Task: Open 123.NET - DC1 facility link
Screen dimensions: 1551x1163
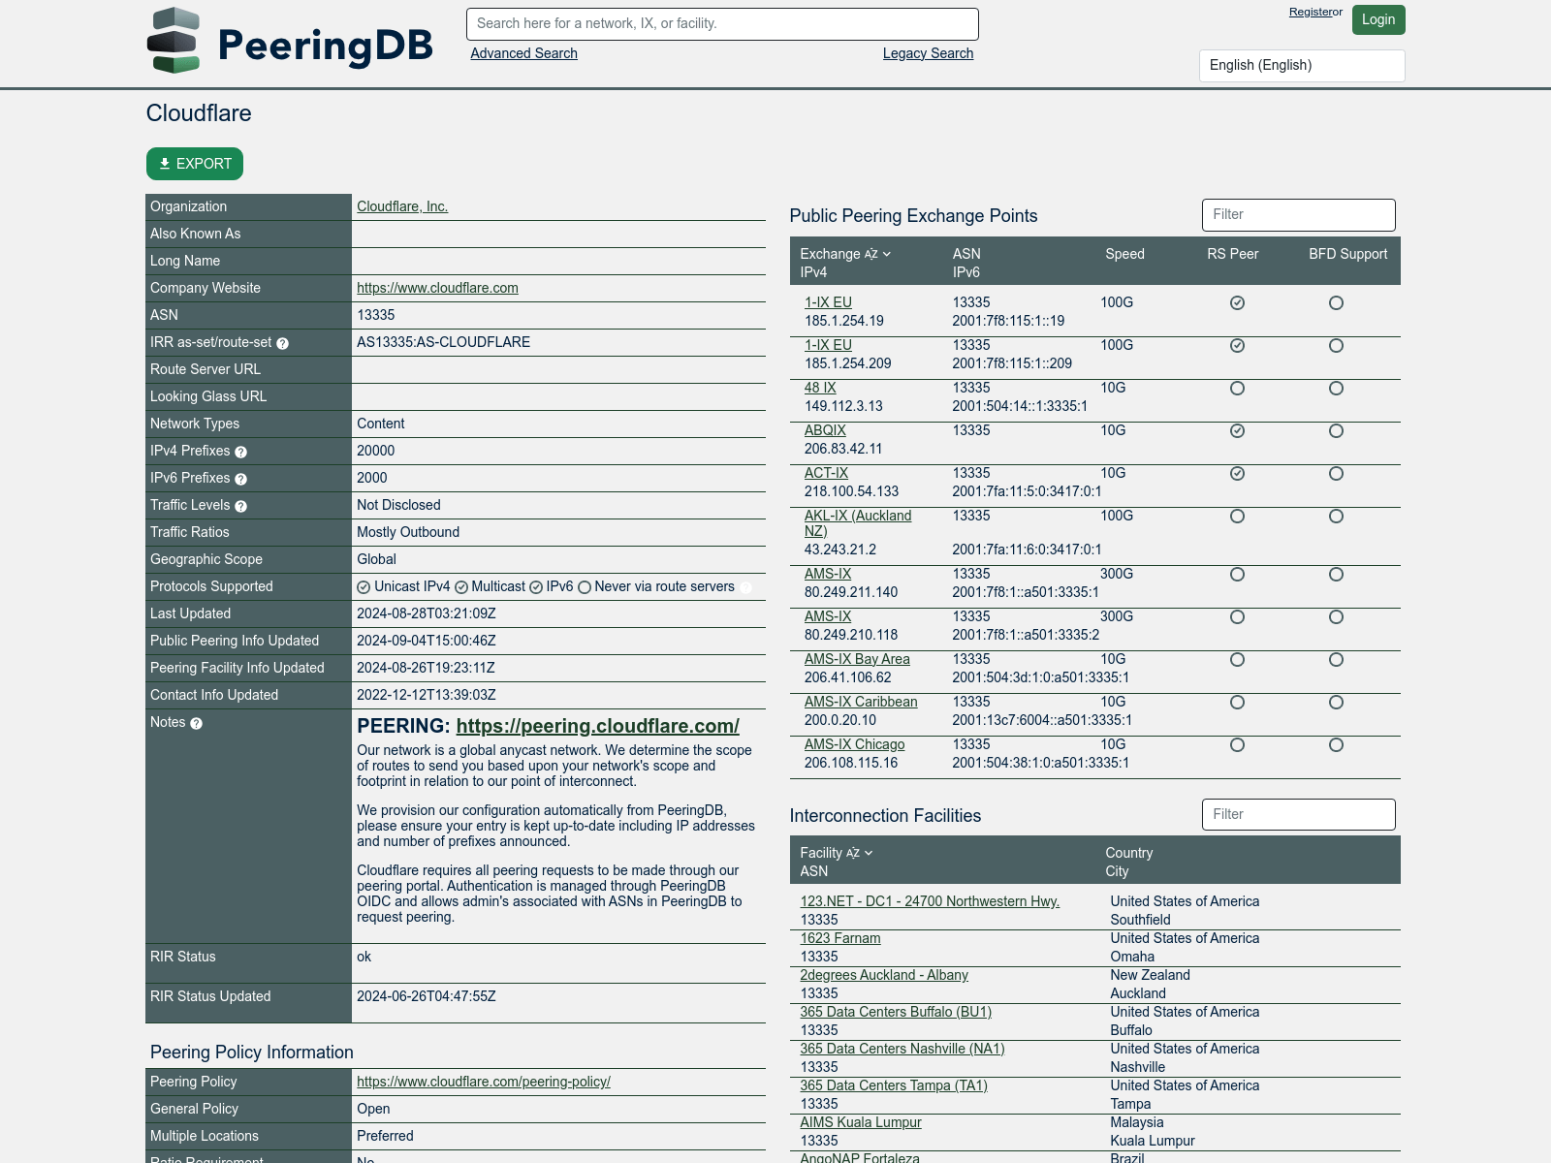Action: coord(930,901)
